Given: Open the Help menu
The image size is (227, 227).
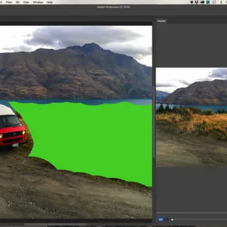Looking at the screenshot, I should (50, 2).
